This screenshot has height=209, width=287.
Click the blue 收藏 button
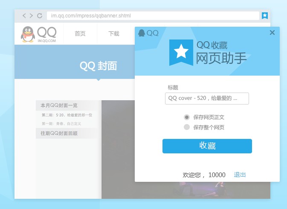[207, 146]
